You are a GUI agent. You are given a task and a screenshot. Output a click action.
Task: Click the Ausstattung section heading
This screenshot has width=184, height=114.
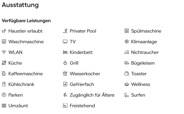pos(20,5)
